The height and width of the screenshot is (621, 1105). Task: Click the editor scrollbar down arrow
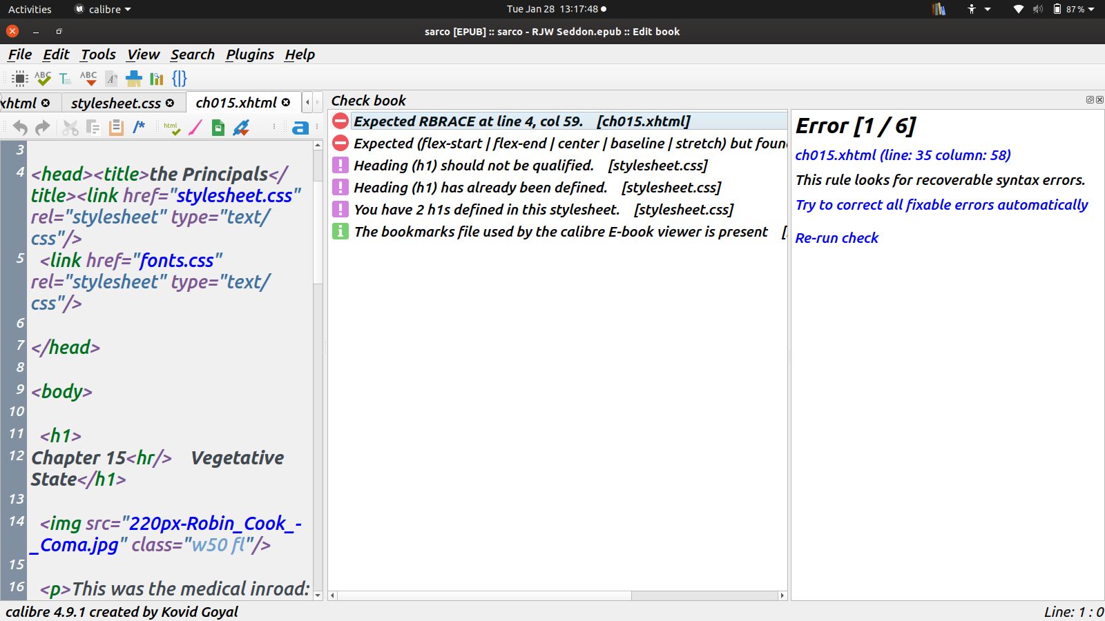(x=318, y=595)
